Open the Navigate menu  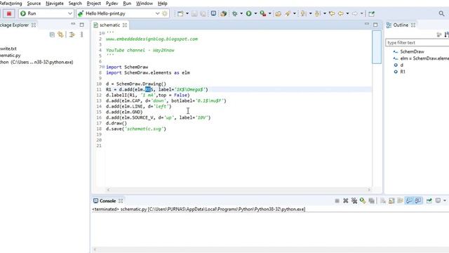[55, 4]
